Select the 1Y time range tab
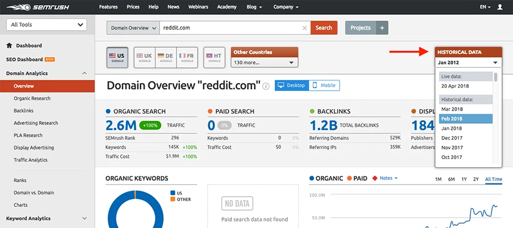Image resolution: width=513 pixels, height=228 pixels. pos(465,179)
